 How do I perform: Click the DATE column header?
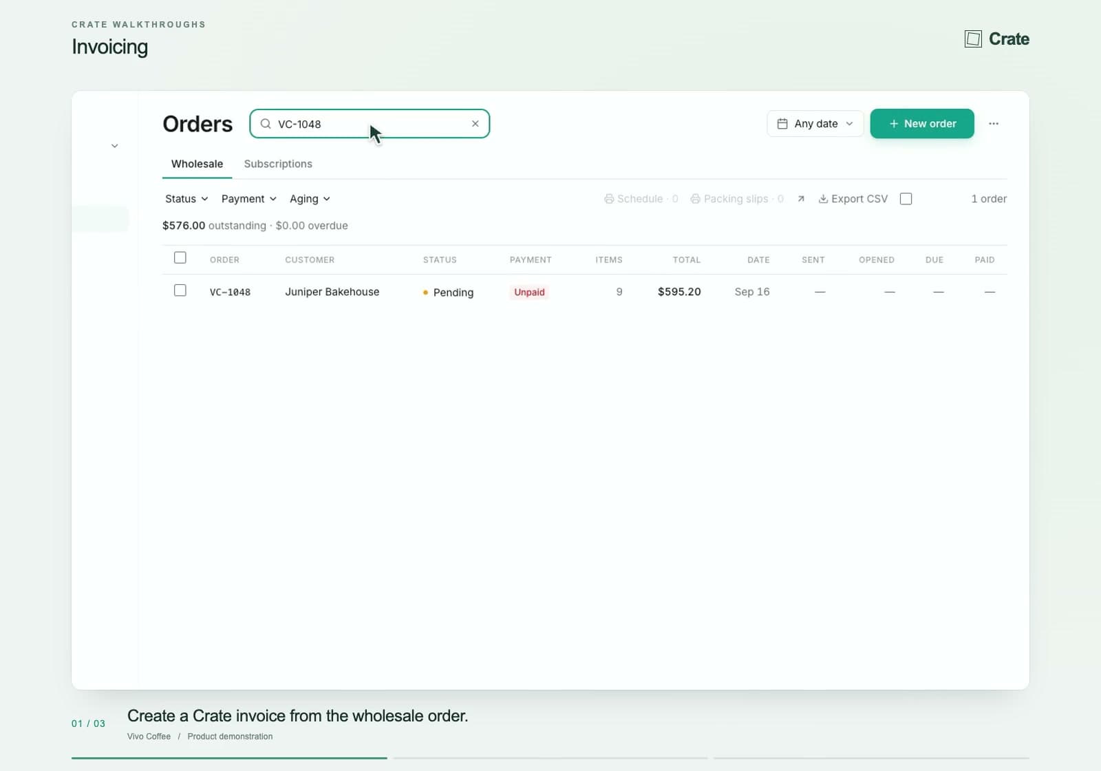(x=758, y=260)
